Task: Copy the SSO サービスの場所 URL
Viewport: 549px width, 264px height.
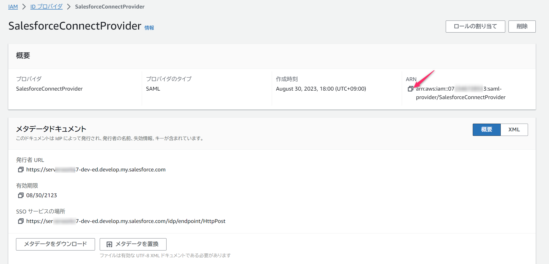Action: pyautogui.click(x=21, y=221)
